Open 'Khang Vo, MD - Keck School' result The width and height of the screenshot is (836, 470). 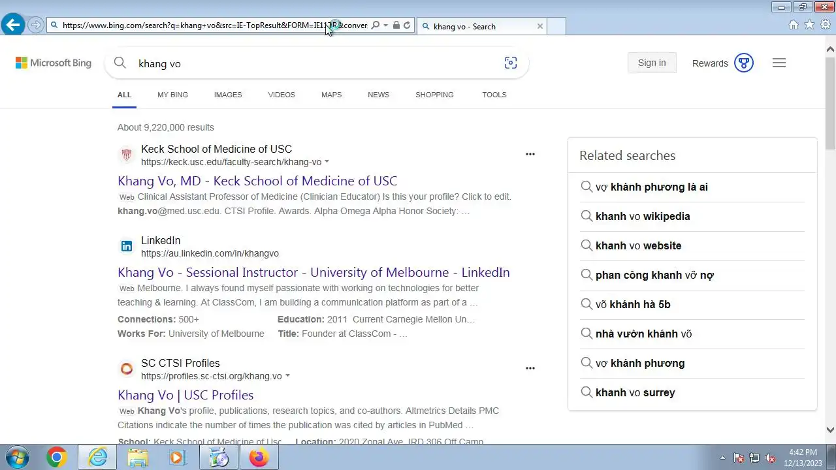tap(257, 181)
